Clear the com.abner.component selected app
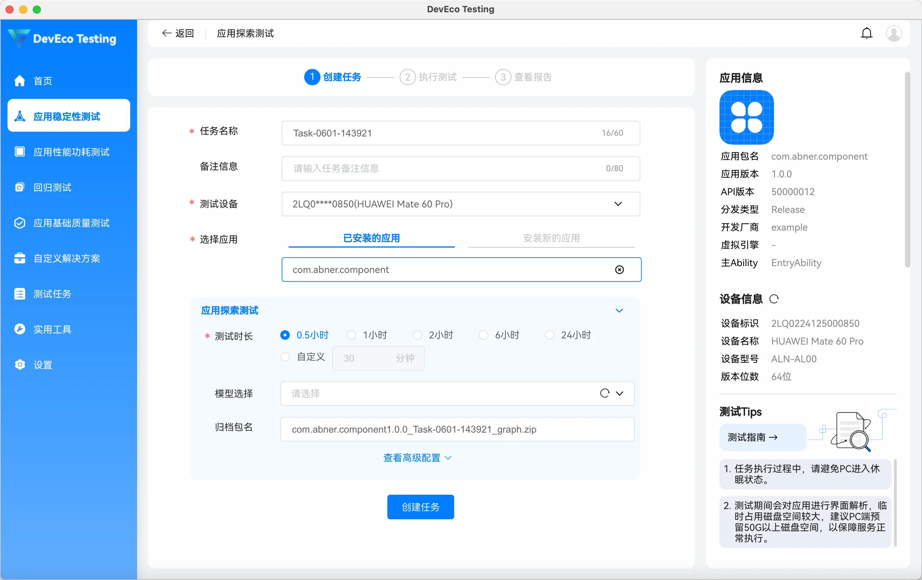Image resolution: width=922 pixels, height=580 pixels. (619, 270)
